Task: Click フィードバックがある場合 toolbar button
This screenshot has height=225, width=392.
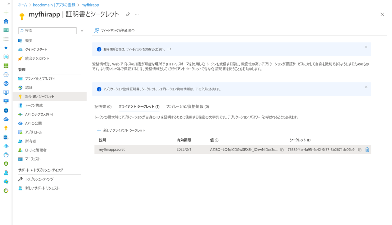Action: [114, 30]
